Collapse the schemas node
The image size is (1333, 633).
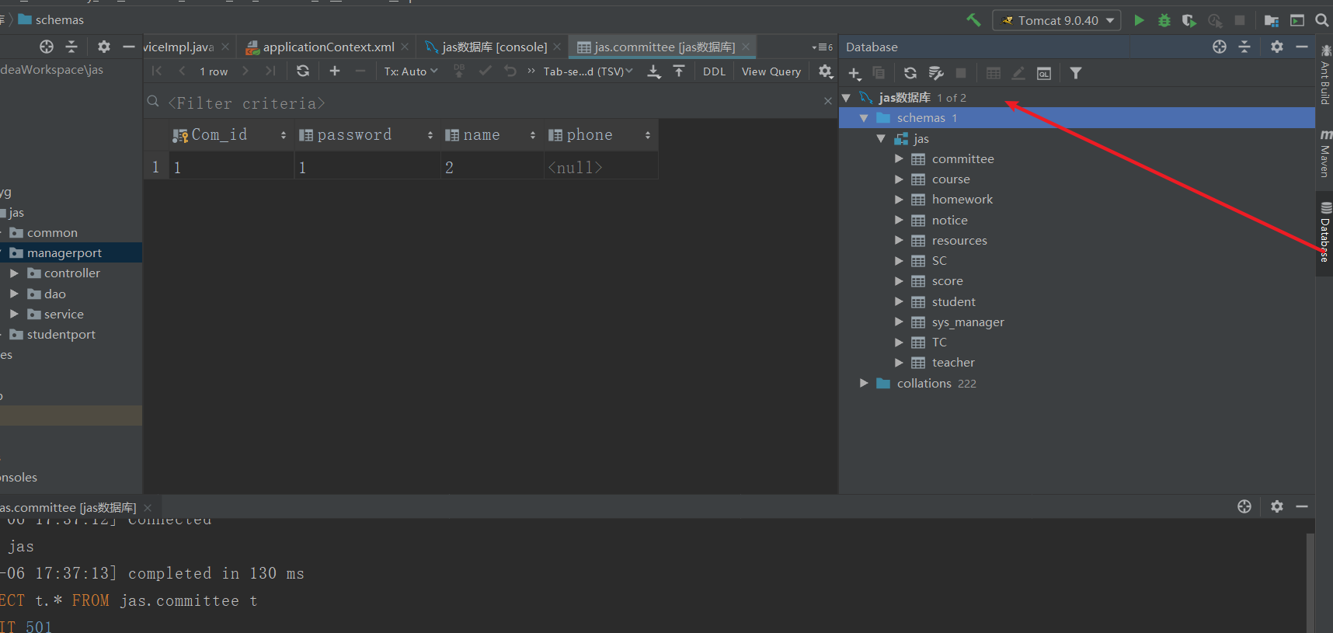pos(864,118)
